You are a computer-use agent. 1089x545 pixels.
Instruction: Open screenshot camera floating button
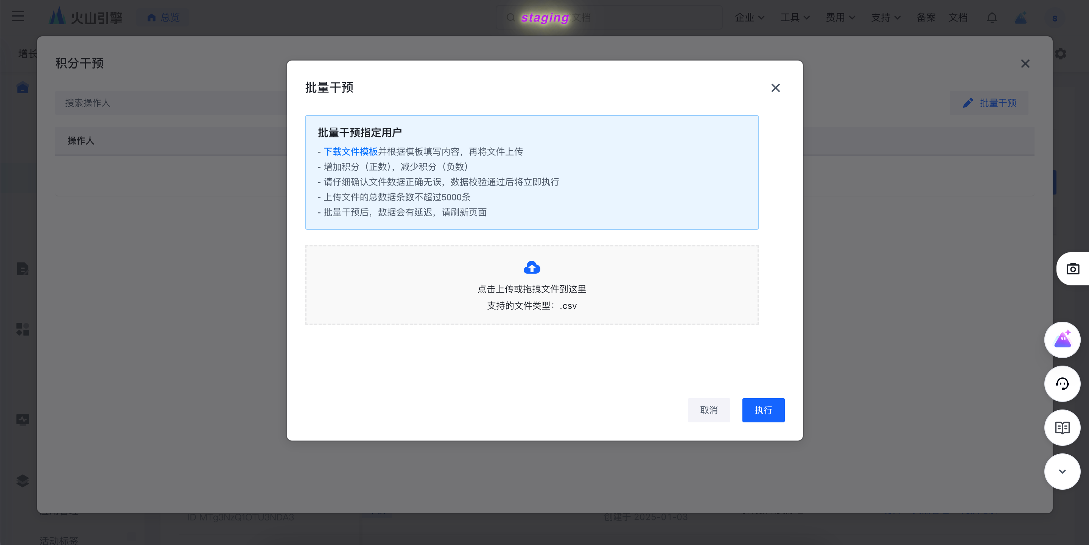(x=1072, y=269)
